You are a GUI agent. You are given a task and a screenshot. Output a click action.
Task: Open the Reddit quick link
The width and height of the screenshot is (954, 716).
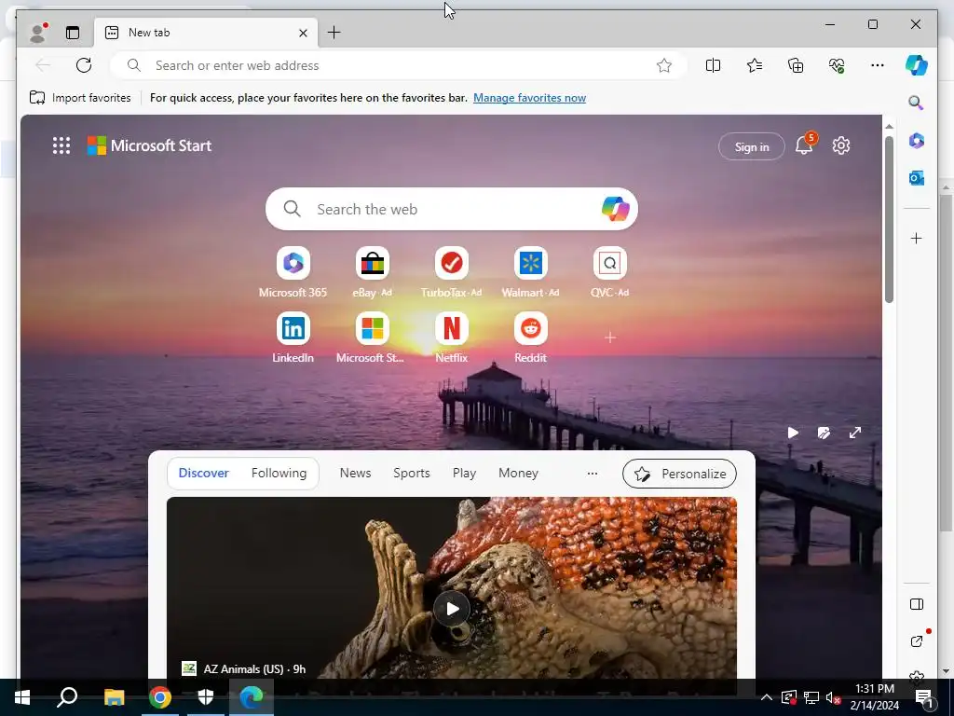[530, 337]
